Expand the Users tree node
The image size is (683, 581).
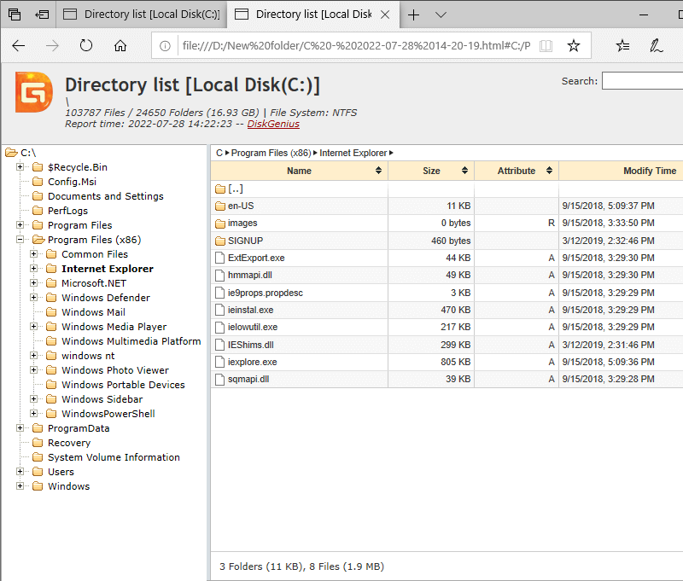pyautogui.click(x=20, y=471)
